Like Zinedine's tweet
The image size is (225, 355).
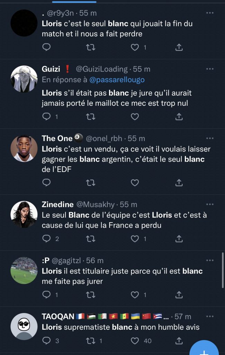click(135, 239)
